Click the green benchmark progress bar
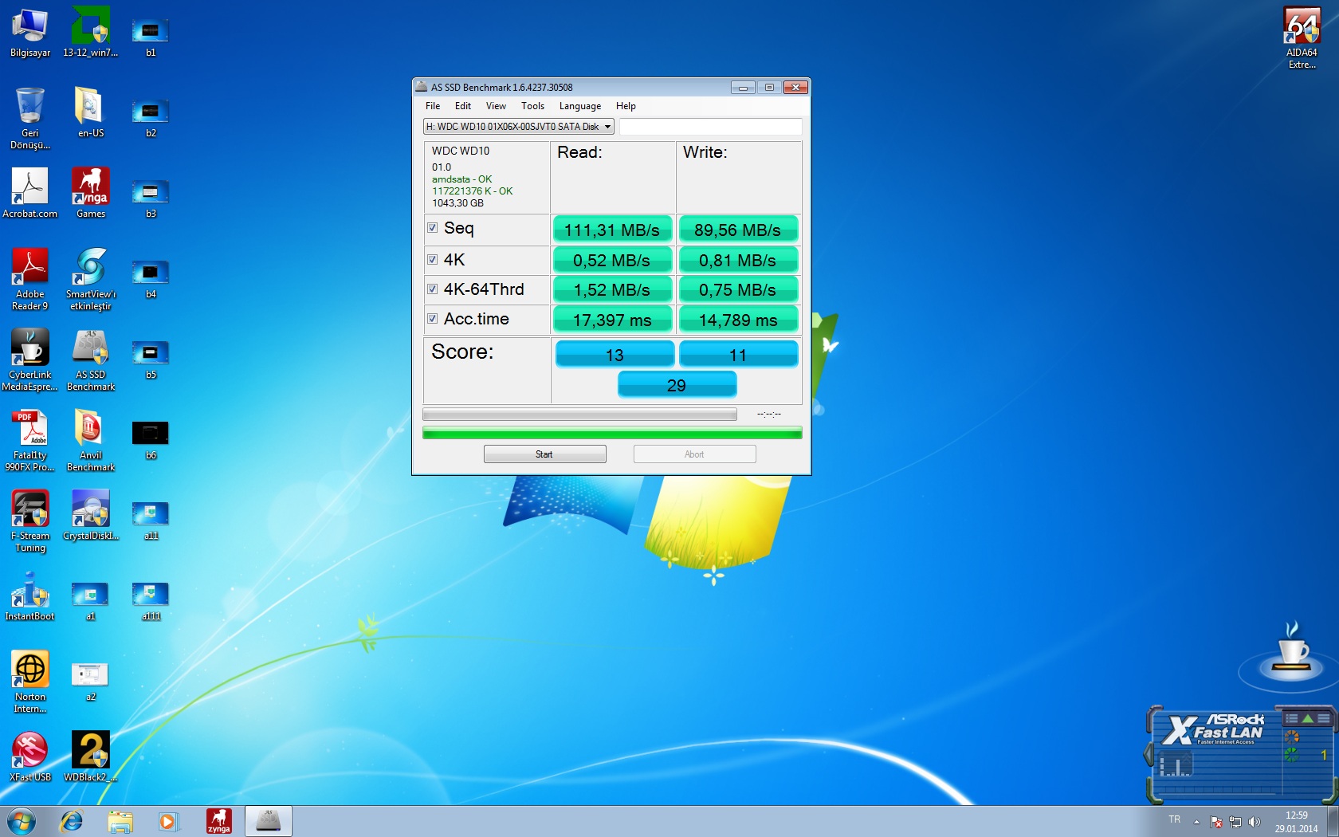The width and height of the screenshot is (1339, 837). click(611, 433)
